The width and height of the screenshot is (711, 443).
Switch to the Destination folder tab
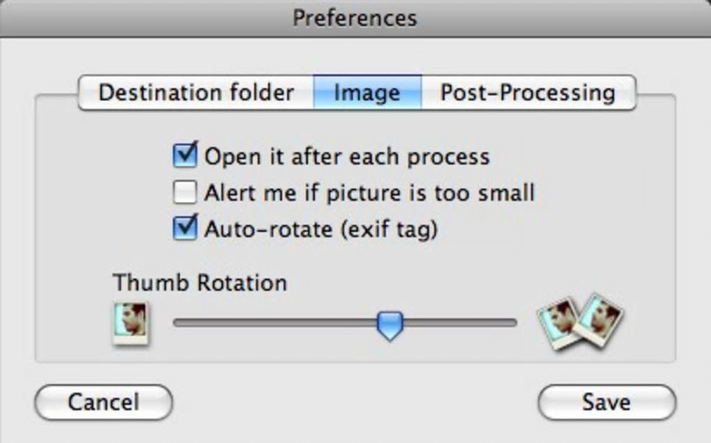pos(196,93)
